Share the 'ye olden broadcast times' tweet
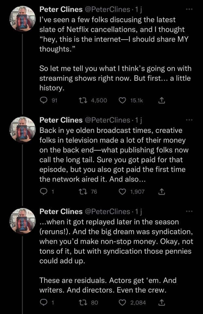203x314 pixels. pyautogui.click(x=161, y=192)
